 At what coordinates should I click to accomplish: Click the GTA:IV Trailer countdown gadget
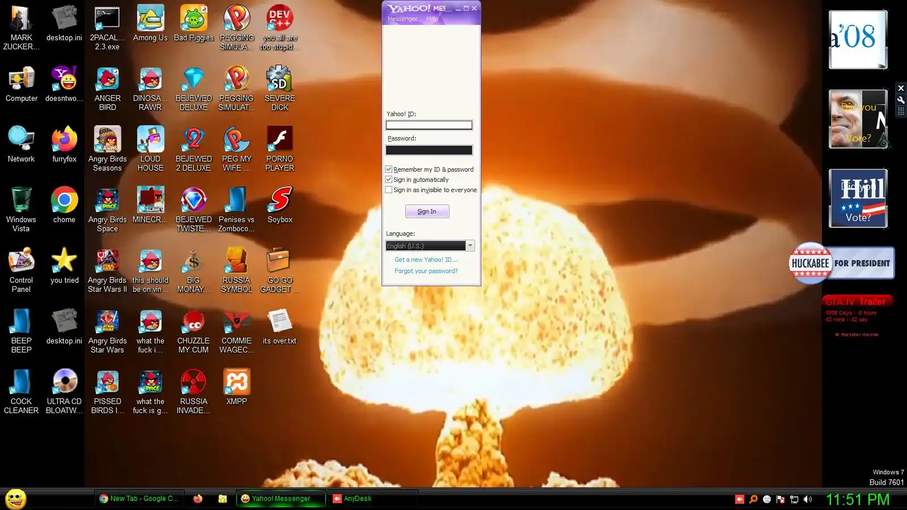[x=858, y=316]
